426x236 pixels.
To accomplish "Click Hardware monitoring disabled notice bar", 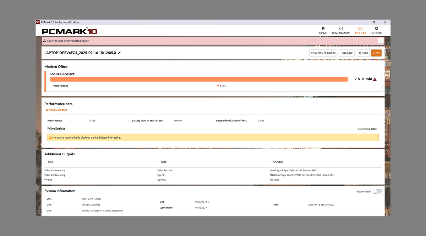I will tap(213, 138).
